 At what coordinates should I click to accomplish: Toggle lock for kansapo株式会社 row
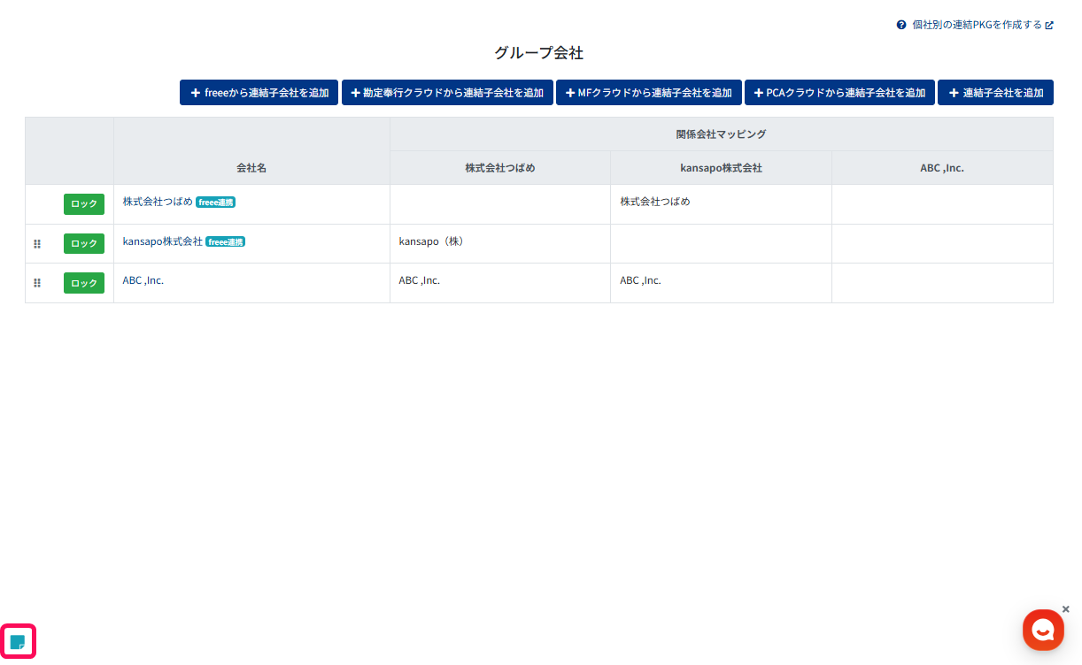point(84,243)
